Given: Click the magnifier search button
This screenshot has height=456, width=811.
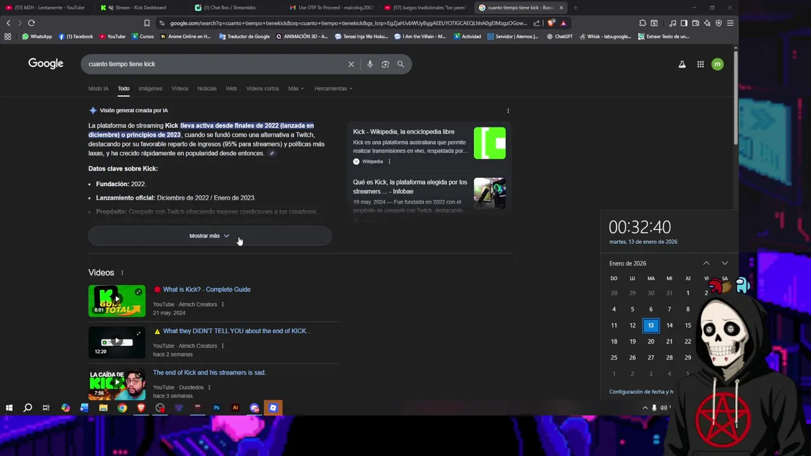Looking at the screenshot, I should pyautogui.click(x=400, y=64).
